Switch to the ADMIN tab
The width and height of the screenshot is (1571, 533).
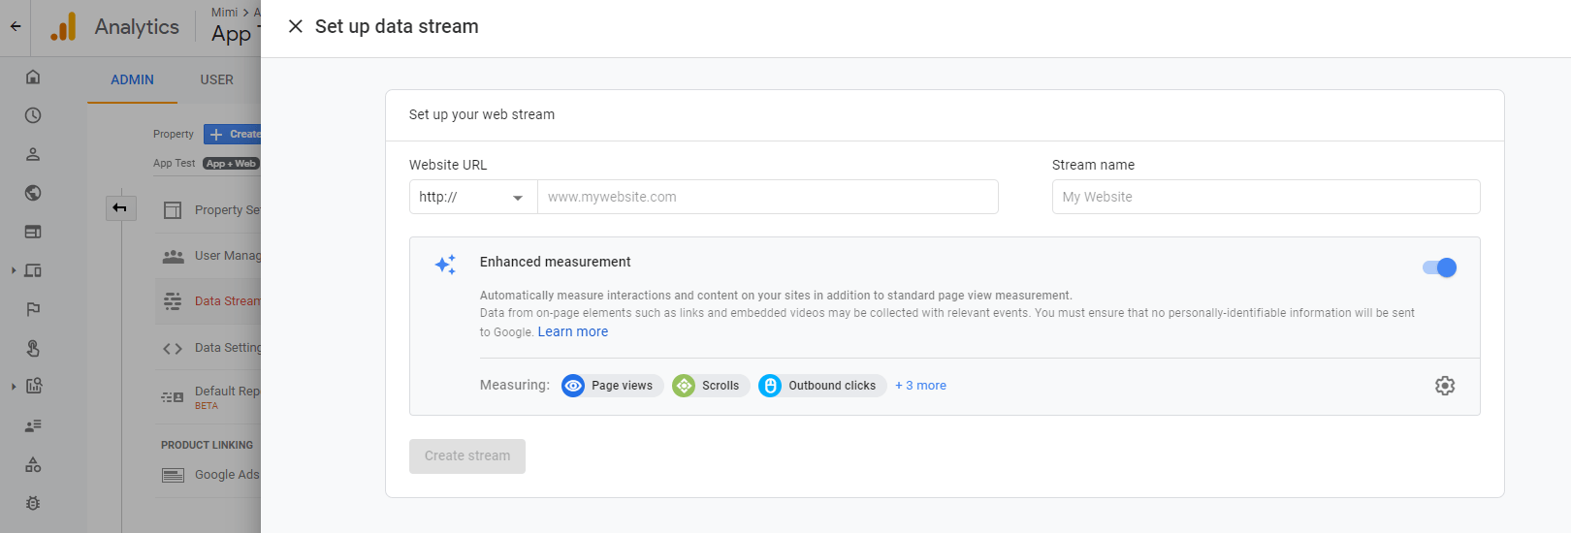(132, 79)
